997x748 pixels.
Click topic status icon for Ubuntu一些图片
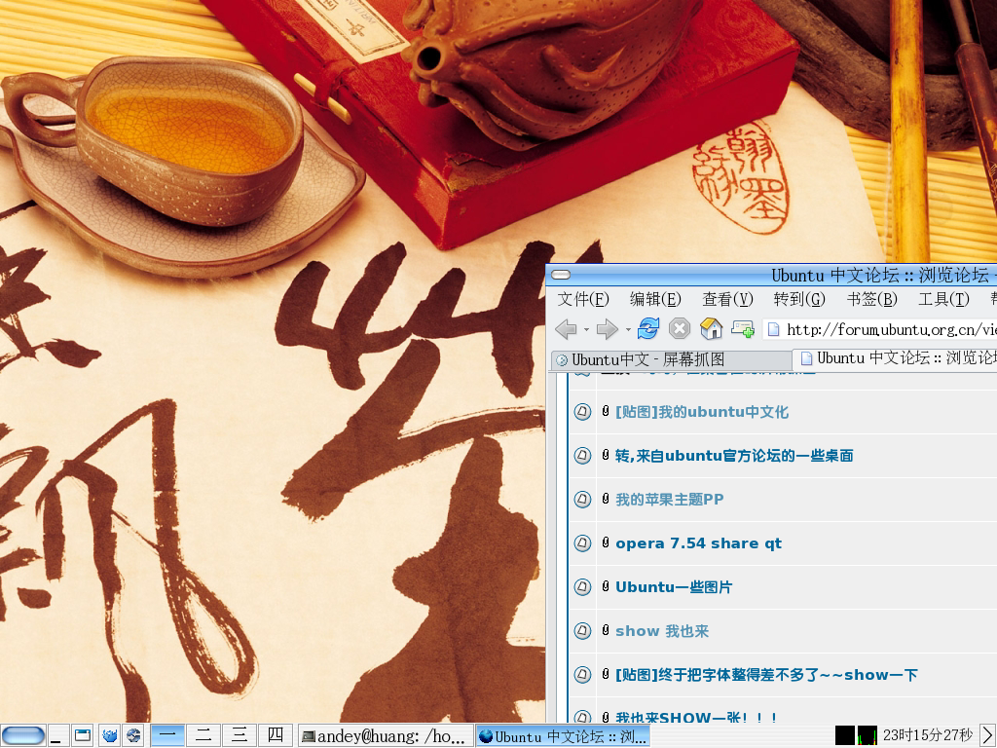582,587
